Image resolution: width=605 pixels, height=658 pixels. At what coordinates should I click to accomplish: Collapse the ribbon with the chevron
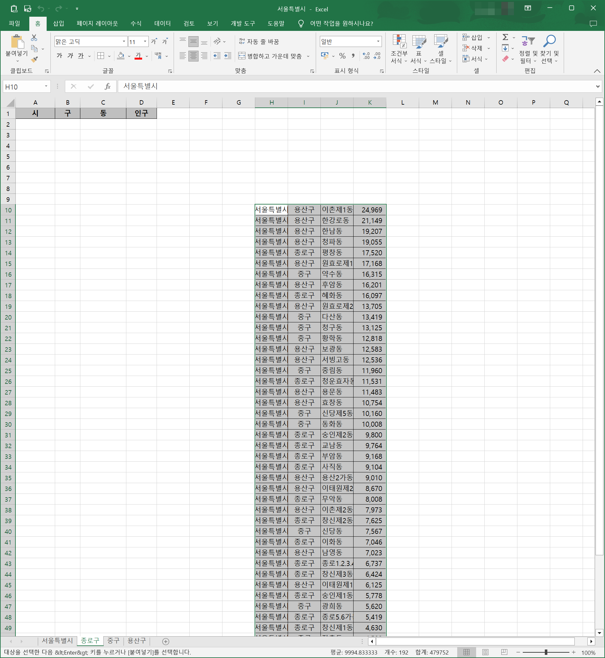click(x=597, y=71)
